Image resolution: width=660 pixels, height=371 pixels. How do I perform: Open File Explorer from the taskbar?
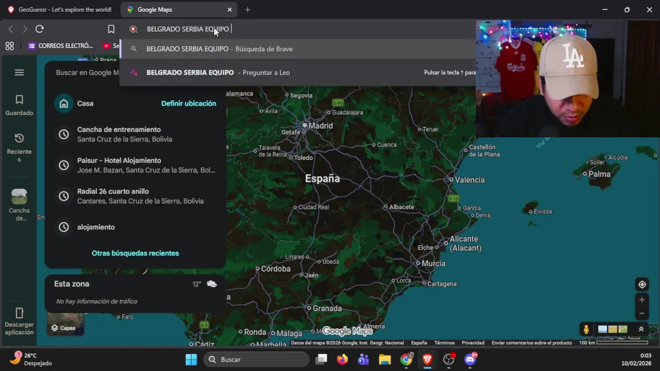point(385,360)
